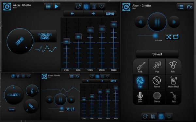Image resolution: width=196 pixels, height=122 pixels.
Task: Click speaker logo in the right player panel
Action: 126,7
